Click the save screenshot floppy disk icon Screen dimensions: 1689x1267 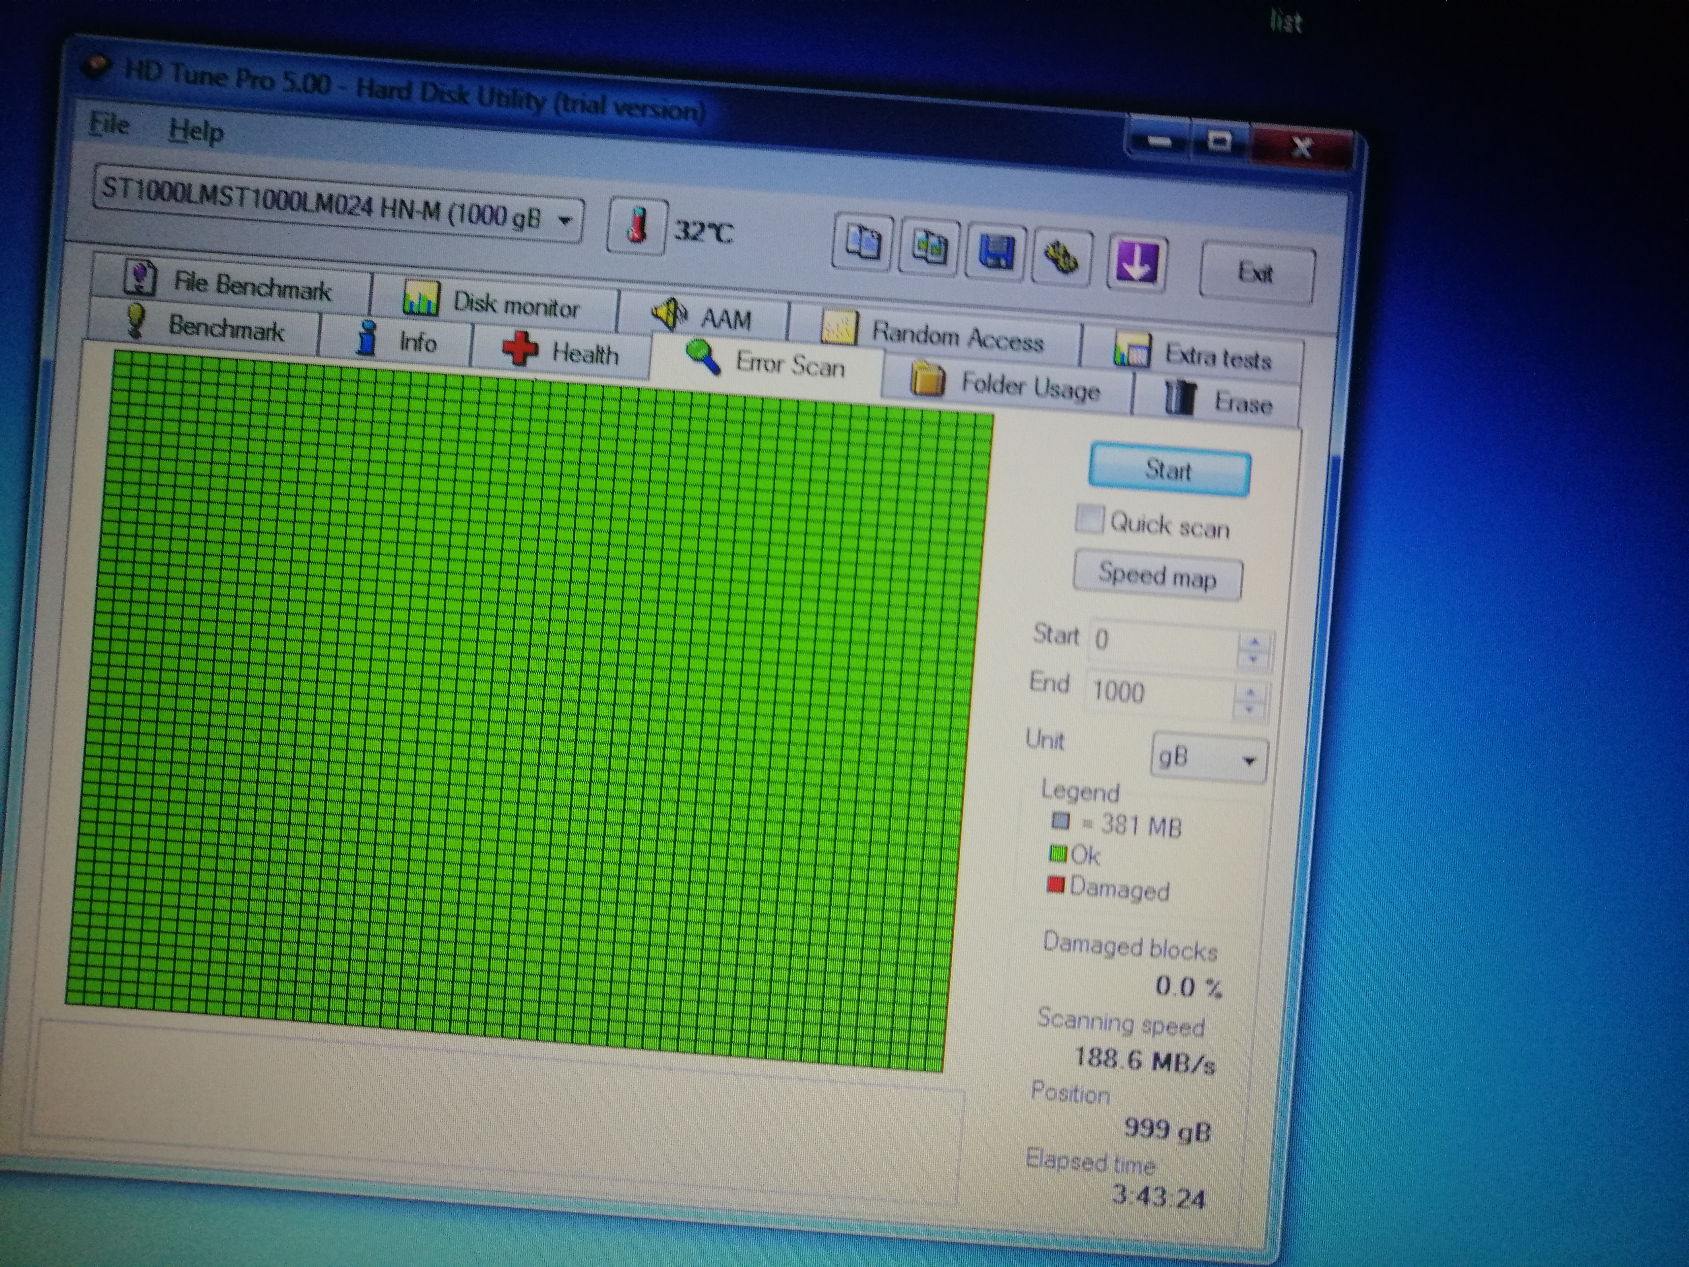pyautogui.click(x=995, y=253)
